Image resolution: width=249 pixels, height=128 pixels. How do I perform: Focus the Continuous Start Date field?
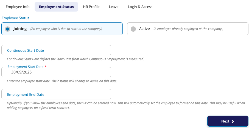[x=56, y=50]
